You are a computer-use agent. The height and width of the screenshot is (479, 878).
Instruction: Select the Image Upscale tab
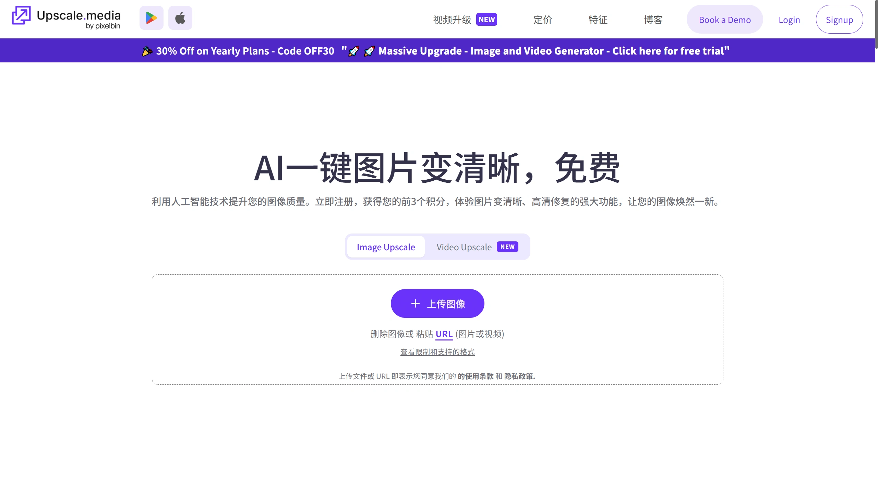386,247
